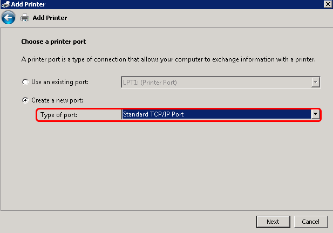Select the 'Create a new port' radio button
333x233 pixels.
pos(25,100)
